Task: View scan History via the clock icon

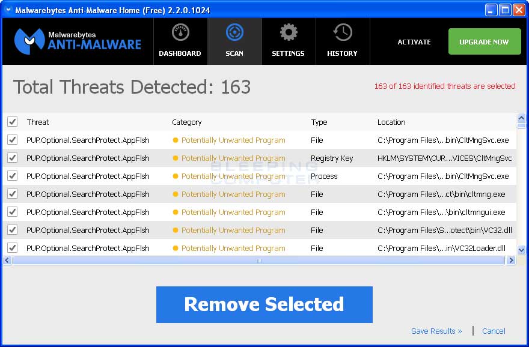Action: click(342, 33)
